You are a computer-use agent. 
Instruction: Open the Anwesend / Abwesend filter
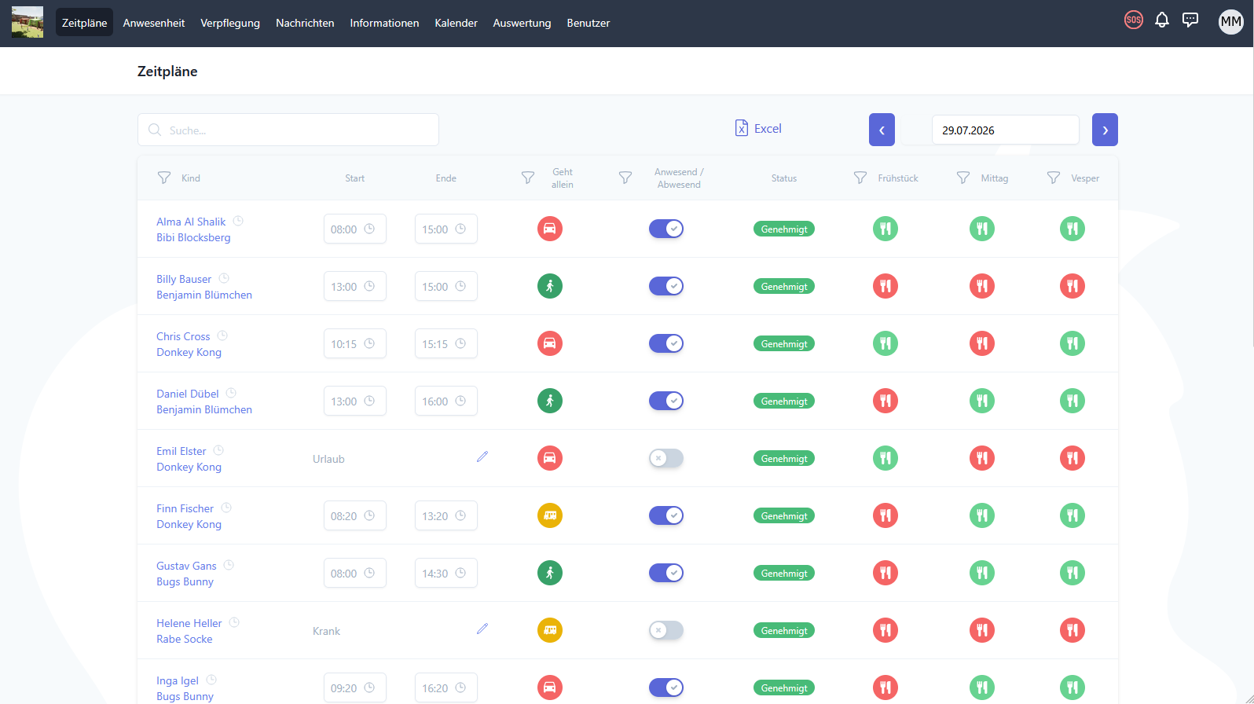[625, 178]
